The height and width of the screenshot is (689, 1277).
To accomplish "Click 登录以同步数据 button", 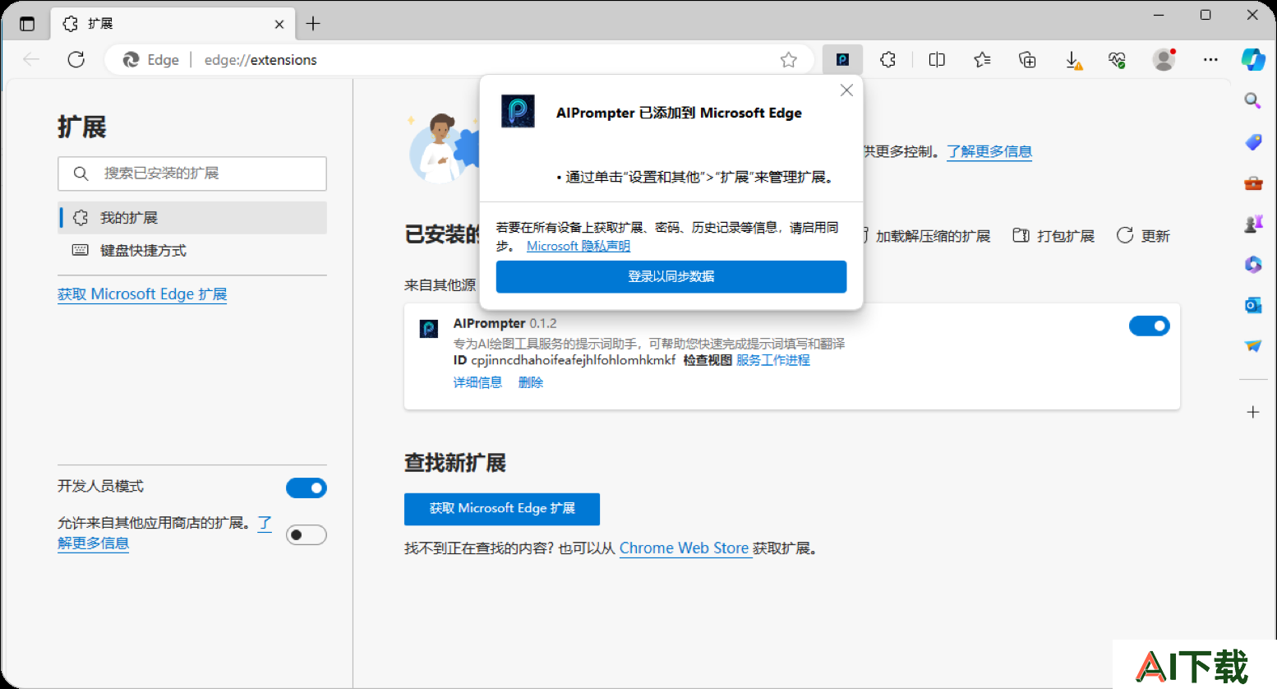I will point(671,276).
